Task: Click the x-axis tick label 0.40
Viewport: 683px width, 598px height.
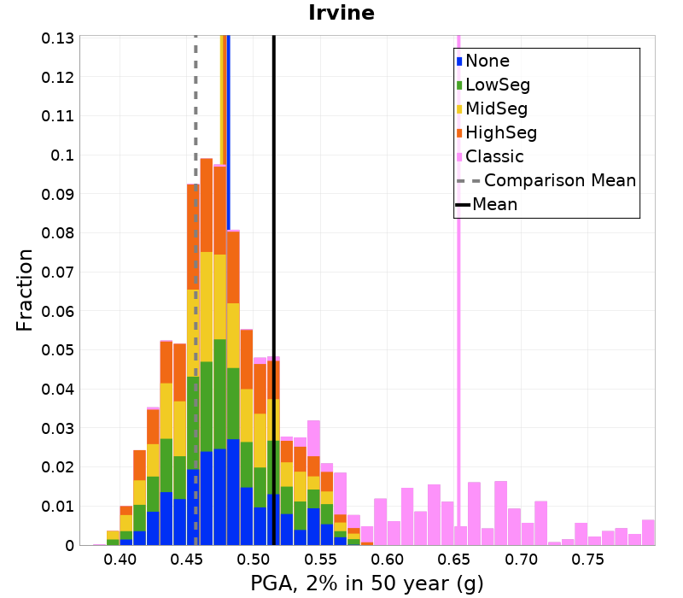Action: [120, 560]
